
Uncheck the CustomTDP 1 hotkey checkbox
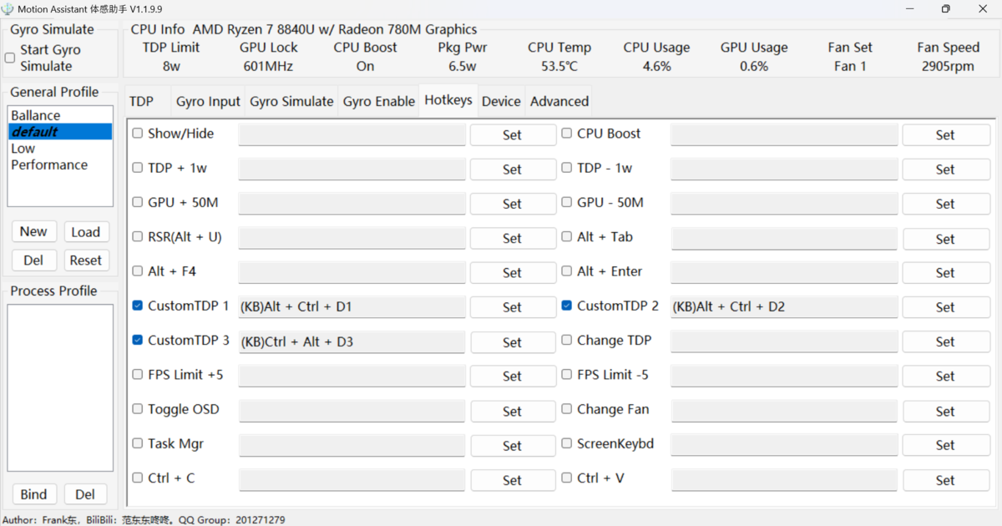pyautogui.click(x=138, y=306)
